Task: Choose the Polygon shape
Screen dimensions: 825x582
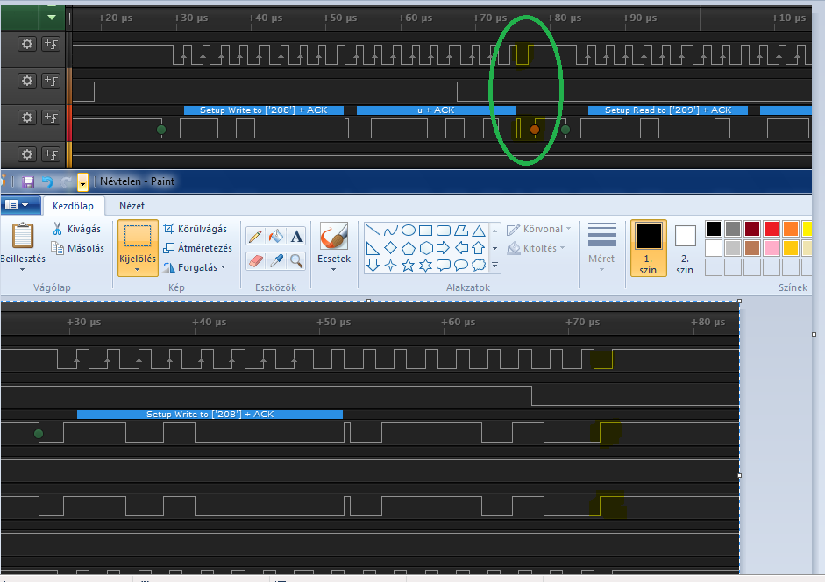Action: (461, 231)
